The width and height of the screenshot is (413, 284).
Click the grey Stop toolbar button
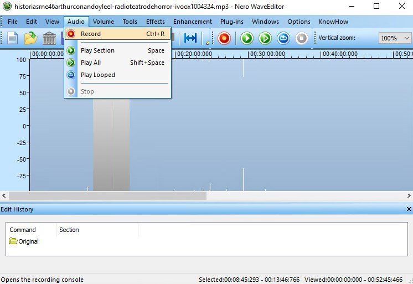point(302,38)
